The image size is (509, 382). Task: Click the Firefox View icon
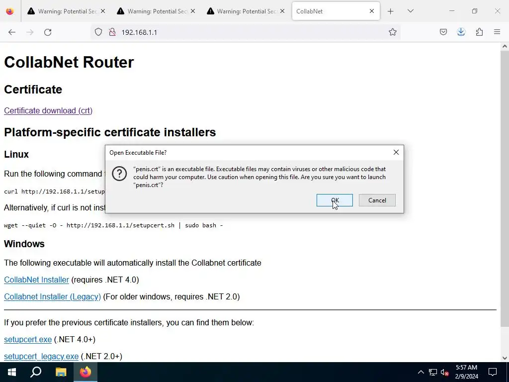(x=10, y=11)
